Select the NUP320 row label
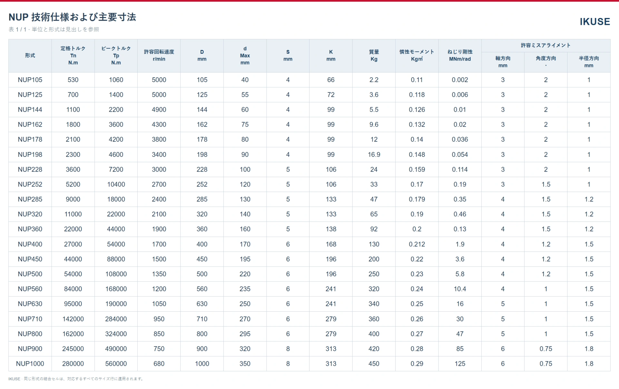 [30, 214]
